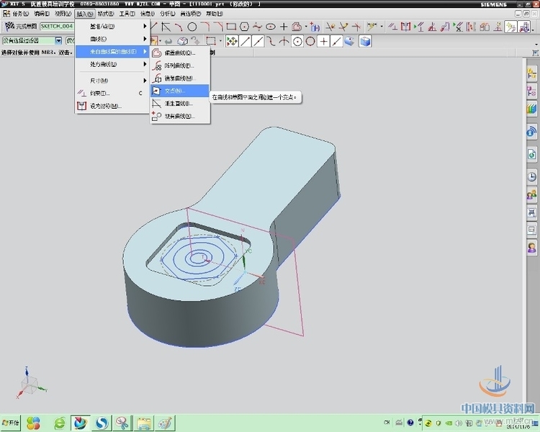
Task: Click the 约束 menu entry
Action: click(101, 93)
